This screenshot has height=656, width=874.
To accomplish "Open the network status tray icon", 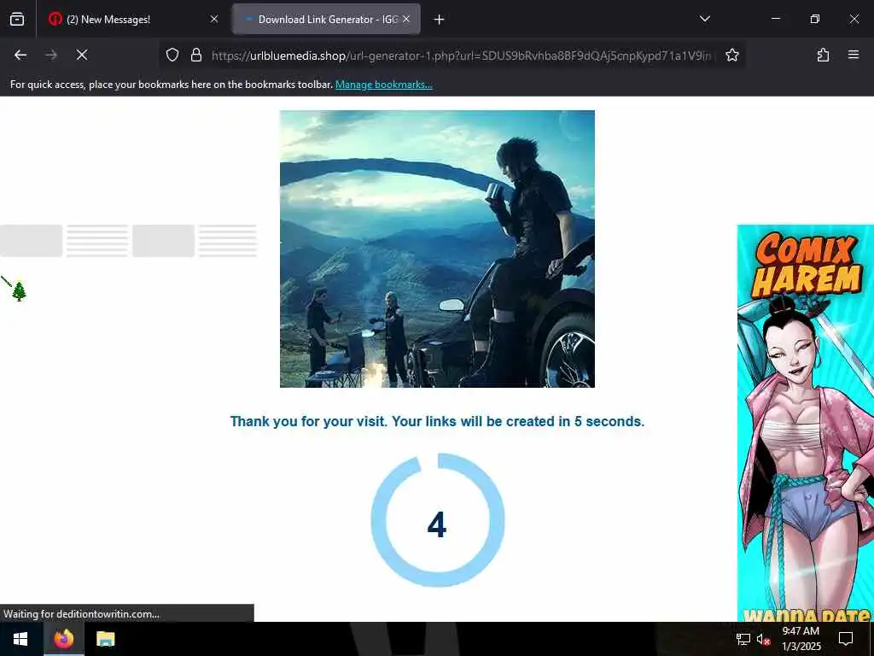I will point(743,639).
